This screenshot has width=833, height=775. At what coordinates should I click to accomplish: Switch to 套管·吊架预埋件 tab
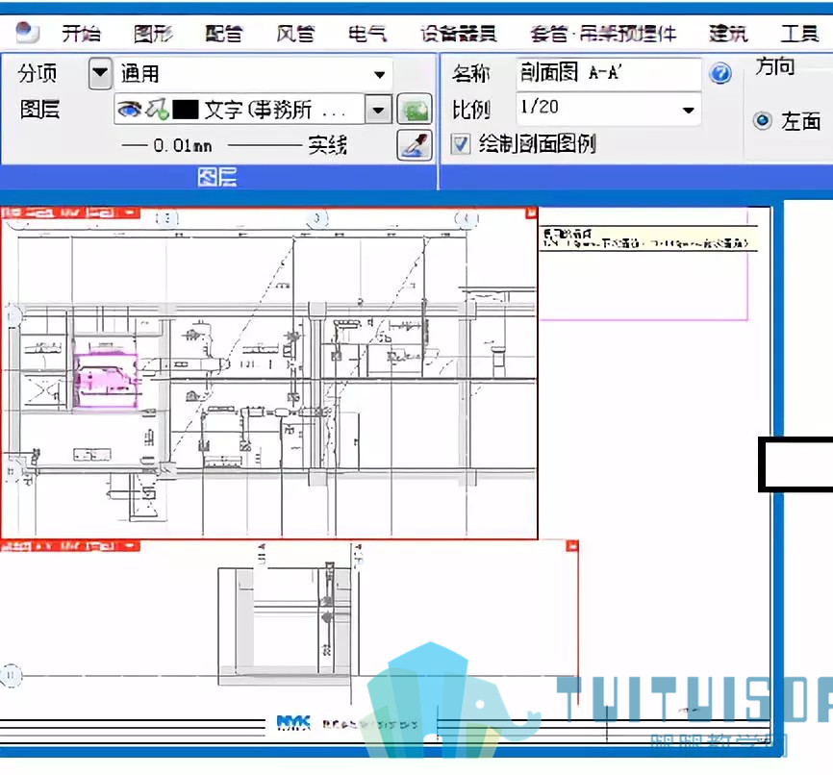point(603,34)
